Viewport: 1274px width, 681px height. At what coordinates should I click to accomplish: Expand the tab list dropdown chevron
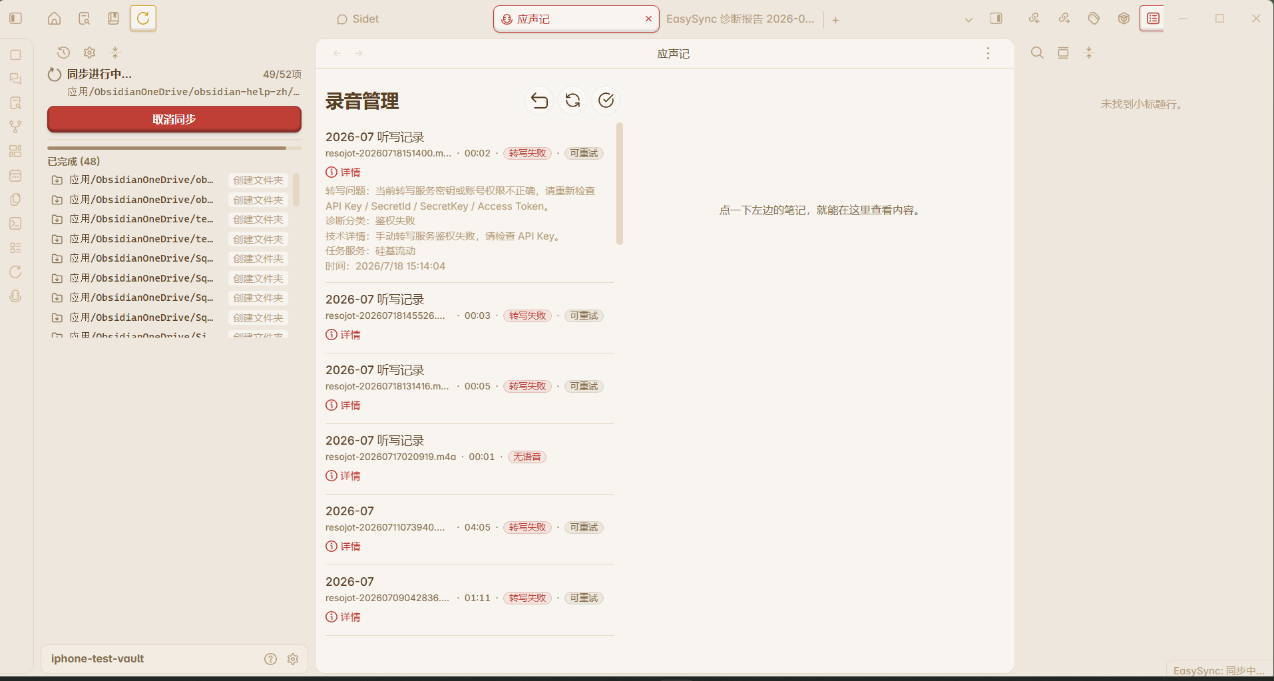[x=968, y=20]
